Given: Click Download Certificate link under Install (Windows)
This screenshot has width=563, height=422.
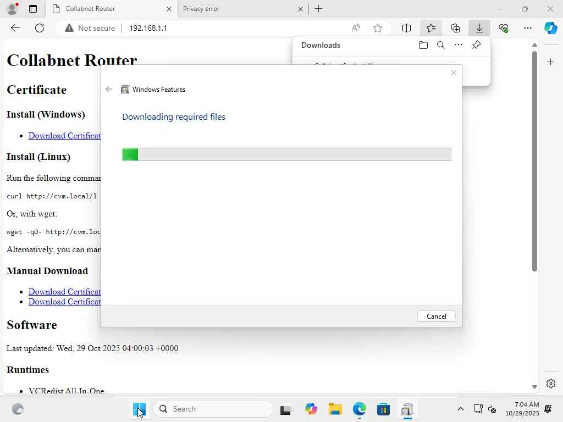Looking at the screenshot, I should pyautogui.click(x=65, y=136).
